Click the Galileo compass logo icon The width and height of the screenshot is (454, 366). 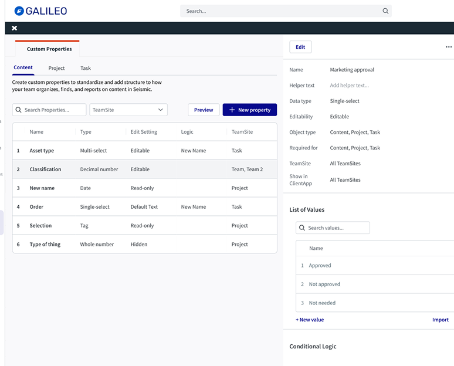(19, 11)
